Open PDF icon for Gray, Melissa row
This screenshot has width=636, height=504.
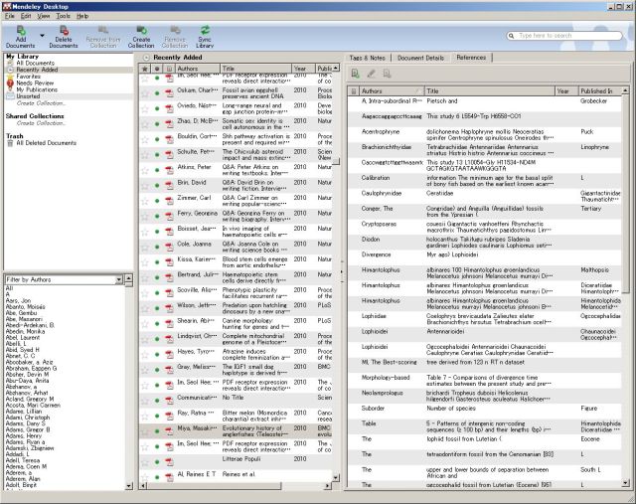169,370
